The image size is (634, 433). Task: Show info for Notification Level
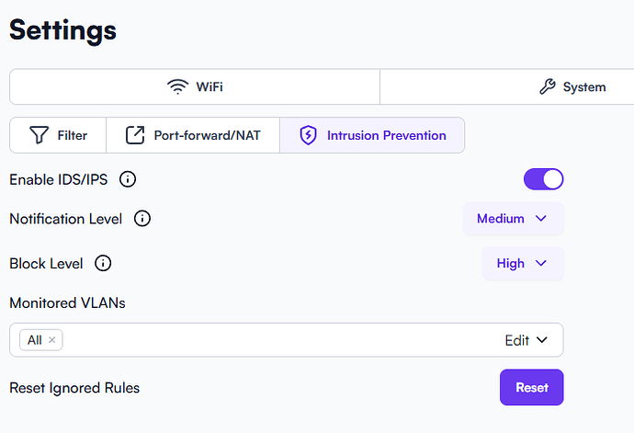(142, 219)
